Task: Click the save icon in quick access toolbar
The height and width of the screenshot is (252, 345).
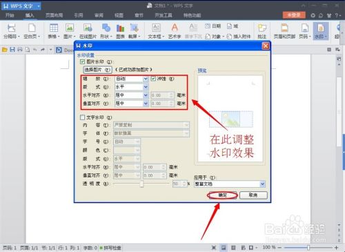Action: click(x=12, y=50)
